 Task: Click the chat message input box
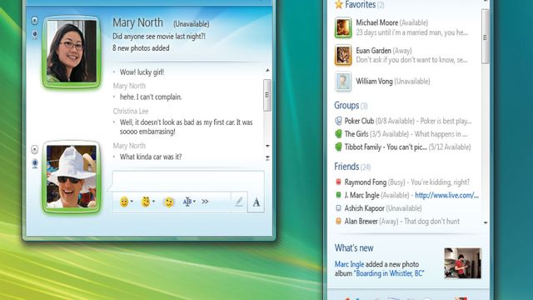tap(188, 181)
